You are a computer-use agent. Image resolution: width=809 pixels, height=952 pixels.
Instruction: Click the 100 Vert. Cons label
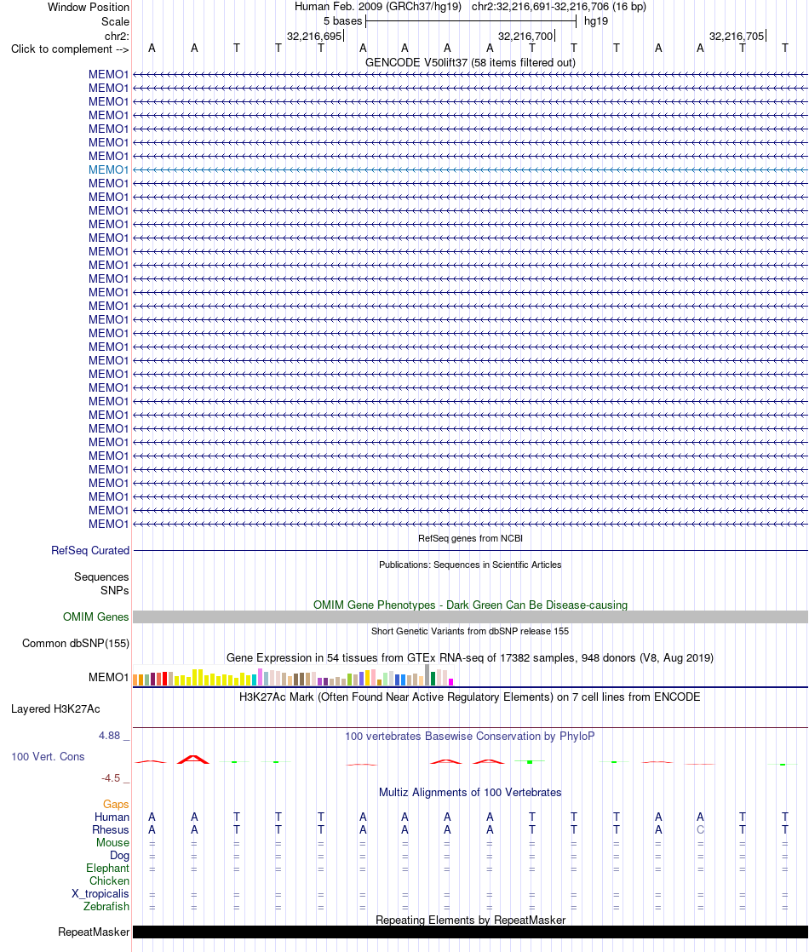[x=48, y=757]
